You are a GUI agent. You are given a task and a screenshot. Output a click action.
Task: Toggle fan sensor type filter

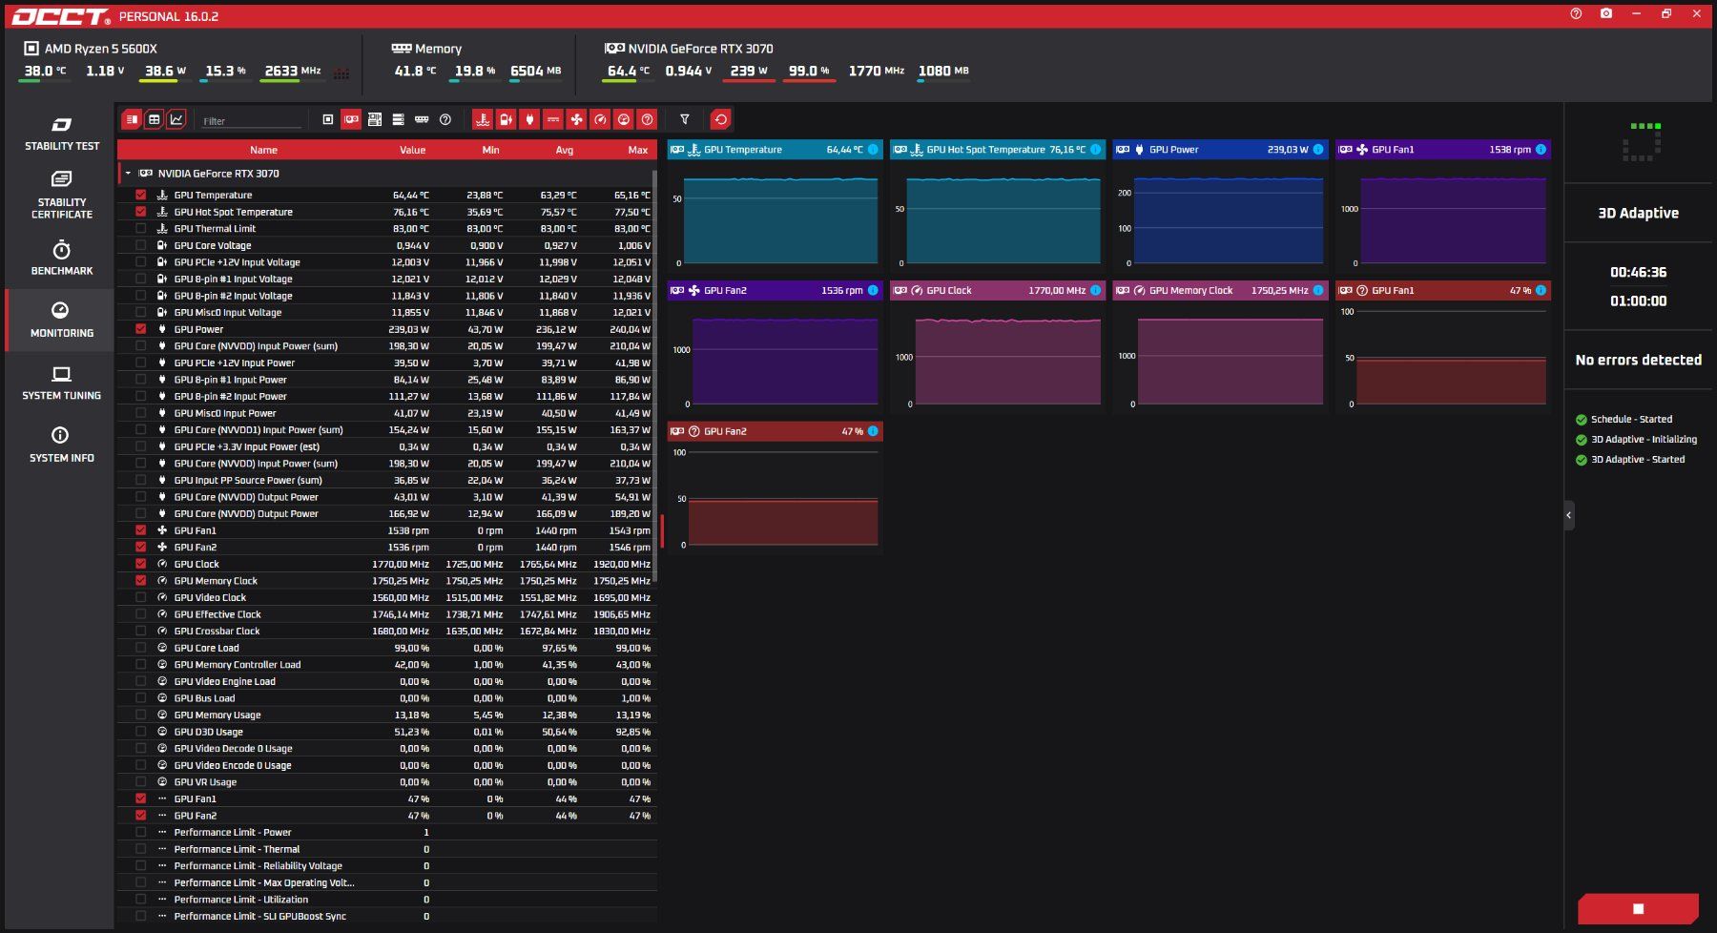pyautogui.click(x=576, y=119)
